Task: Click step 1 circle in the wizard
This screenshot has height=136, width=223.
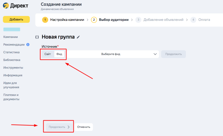Action: pos(45,20)
